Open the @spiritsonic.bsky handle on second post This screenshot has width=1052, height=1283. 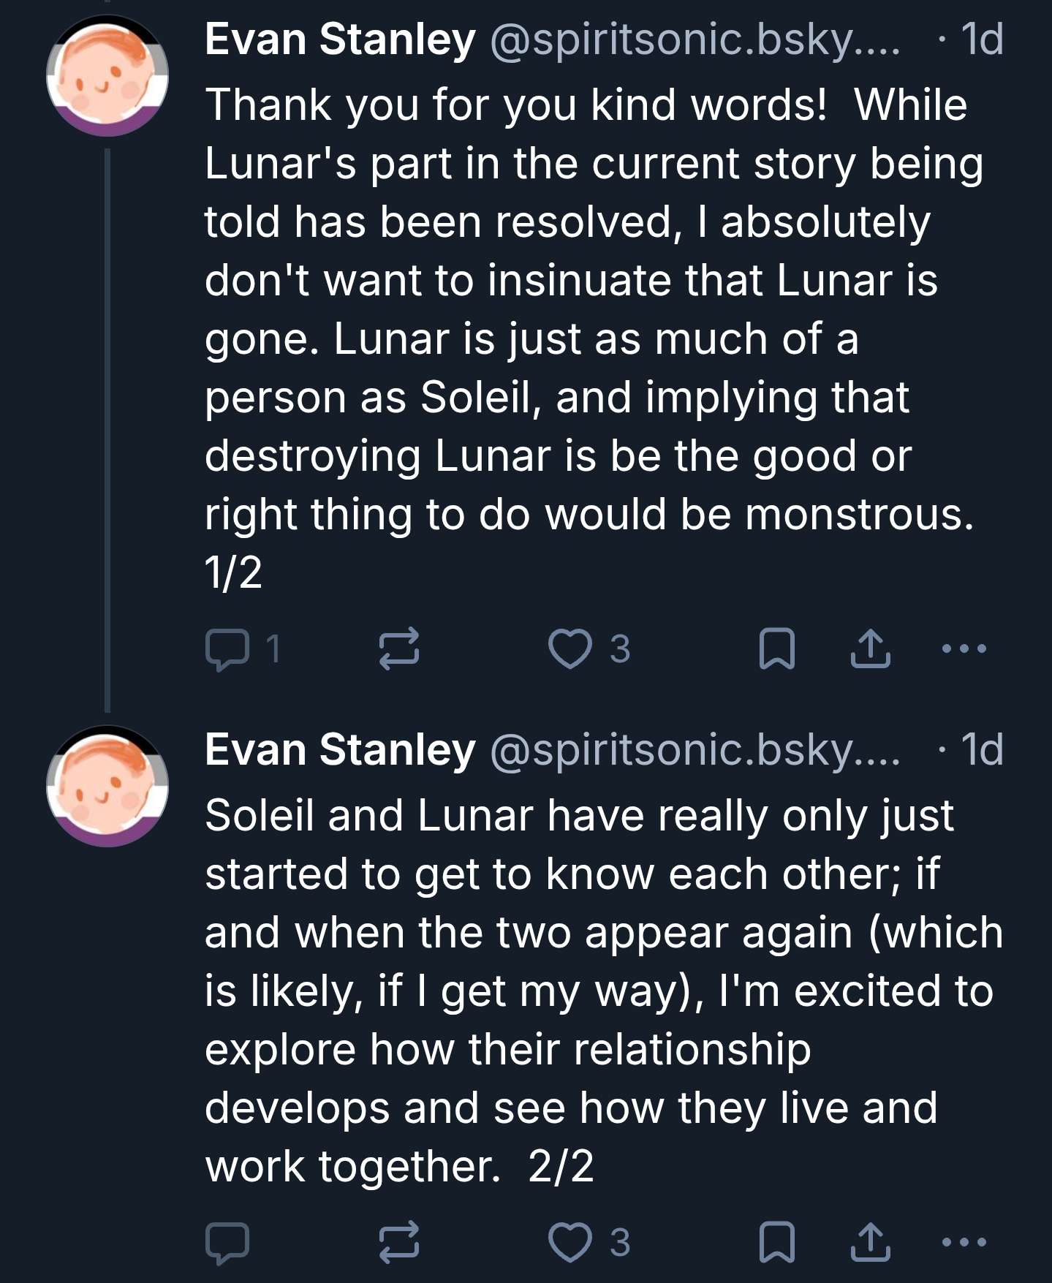695,750
